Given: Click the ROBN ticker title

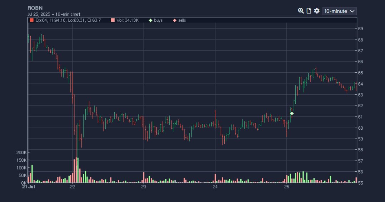Looking at the screenshot, I should tap(35, 8).
